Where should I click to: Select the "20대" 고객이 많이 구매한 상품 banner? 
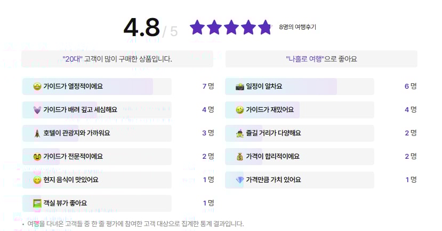[x=117, y=59]
